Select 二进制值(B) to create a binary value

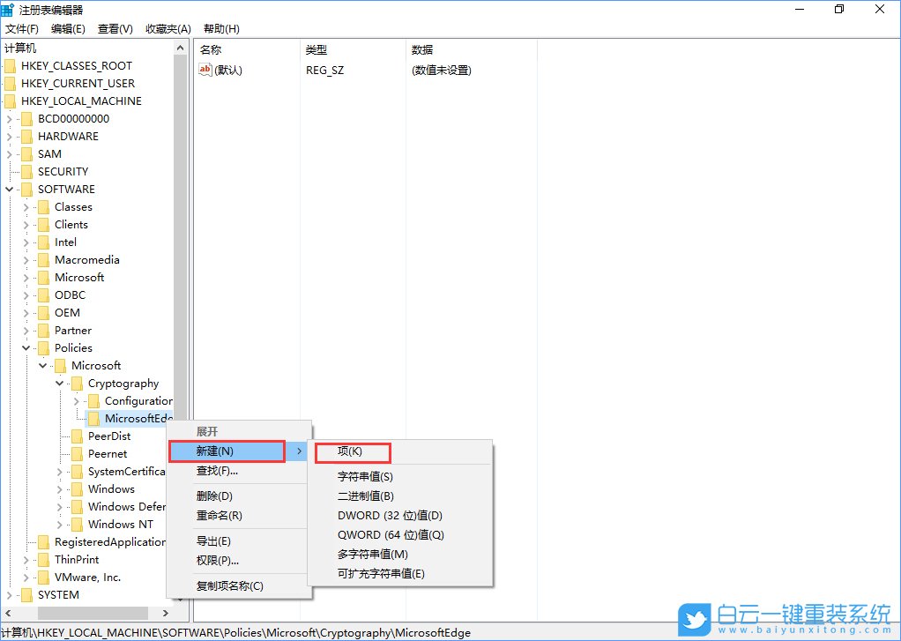[367, 495]
